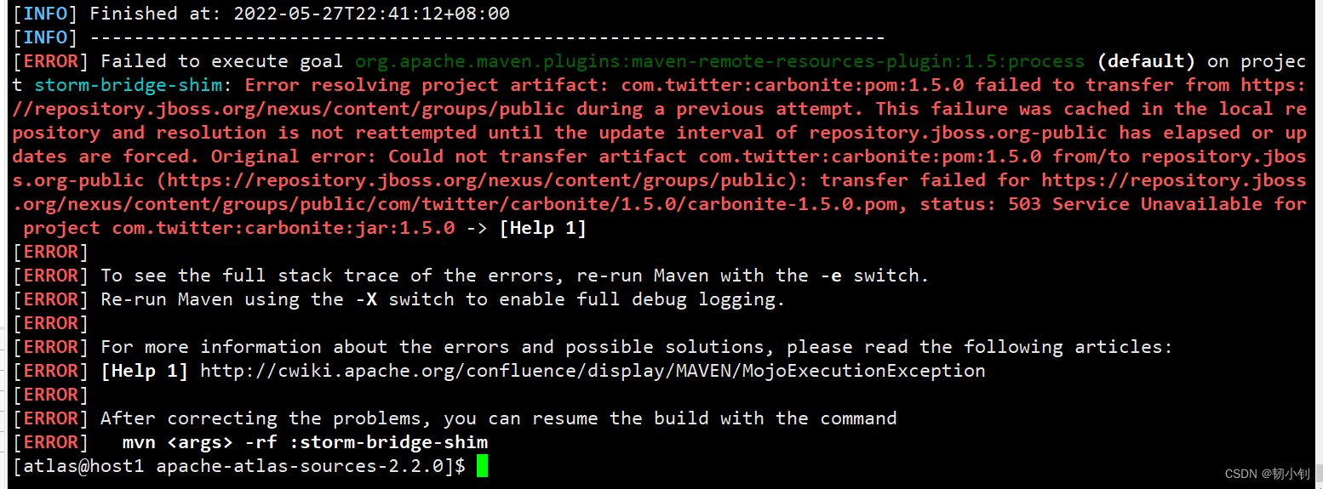Click "After correcting the problems" message line

tap(498, 418)
